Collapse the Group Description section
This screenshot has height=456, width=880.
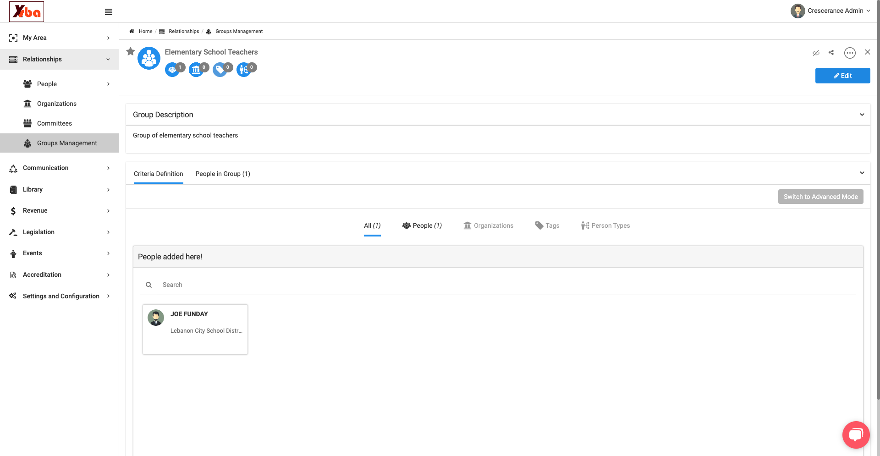(862, 115)
